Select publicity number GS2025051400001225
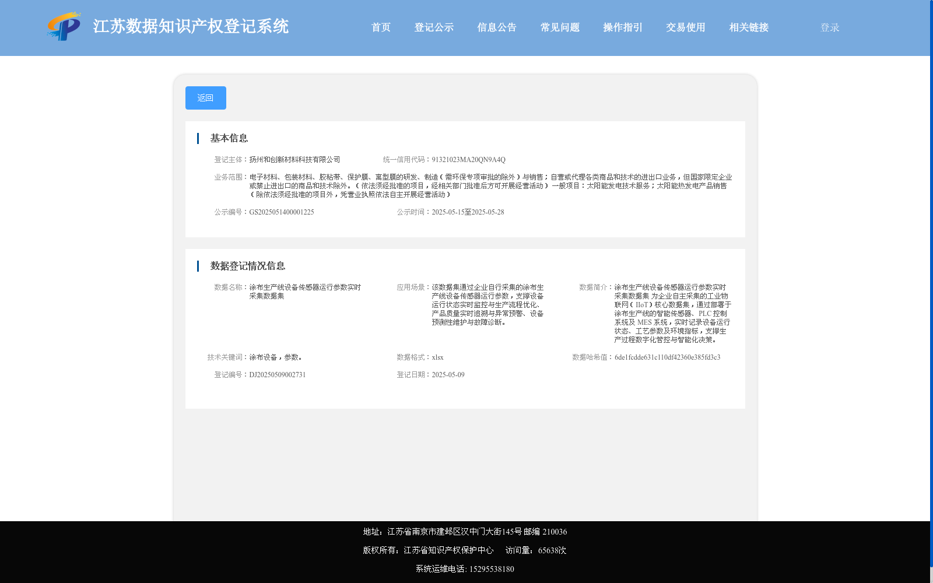Viewport: 933px width, 583px height. [x=282, y=212]
